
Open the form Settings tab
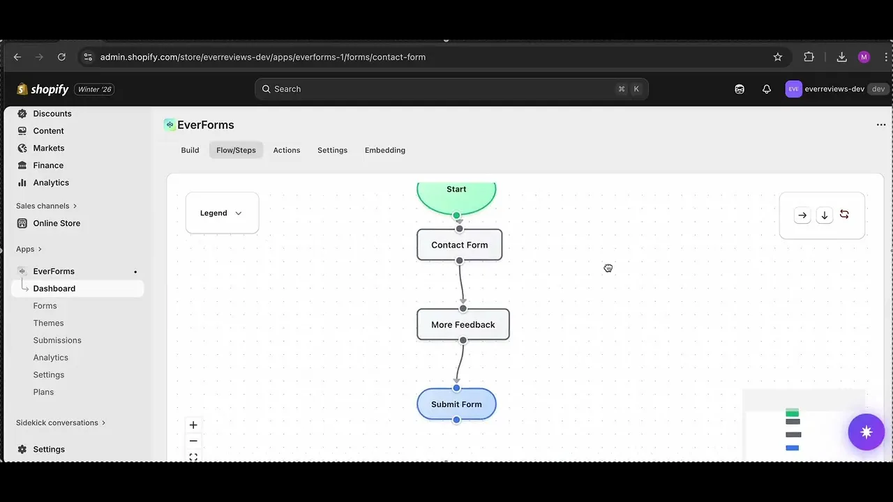(332, 150)
